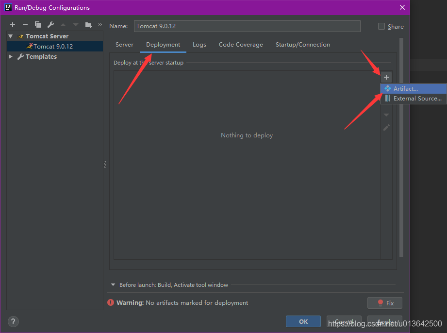The height and width of the screenshot is (333, 447).
Task: Choose External Source... from the popup menu
Action: click(414, 99)
